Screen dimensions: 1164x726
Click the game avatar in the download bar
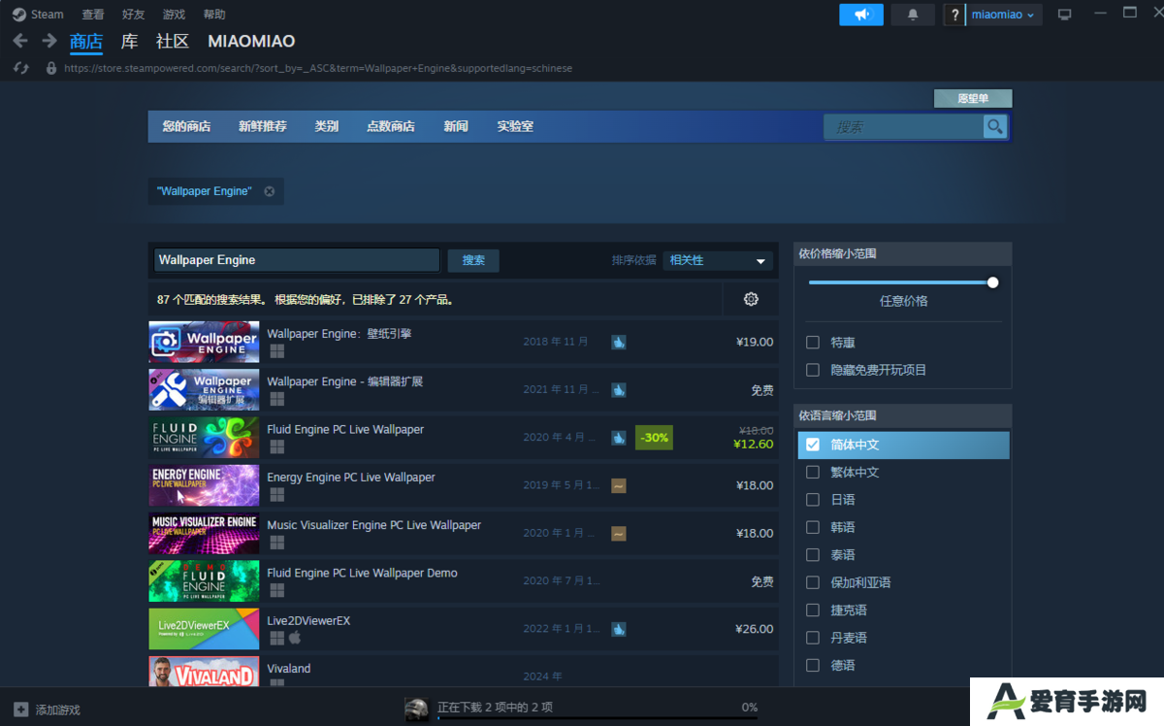click(x=416, y=709)
